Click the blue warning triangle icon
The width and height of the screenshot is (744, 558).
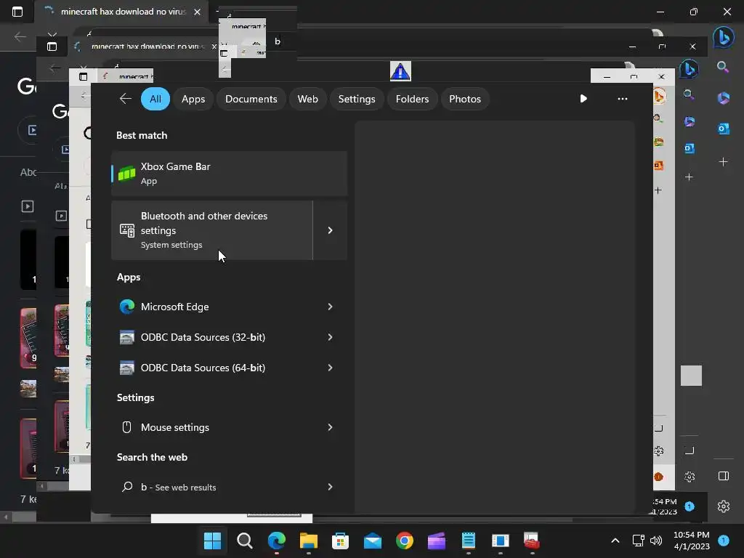(x=400, y=71)
